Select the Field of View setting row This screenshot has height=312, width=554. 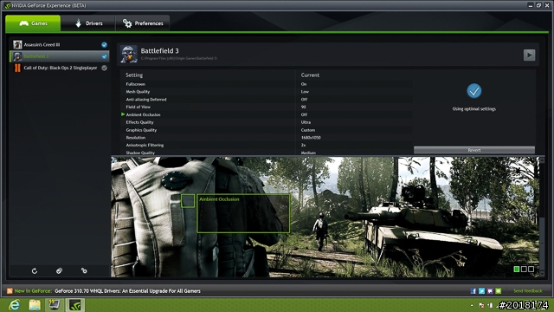pos(266,107)
